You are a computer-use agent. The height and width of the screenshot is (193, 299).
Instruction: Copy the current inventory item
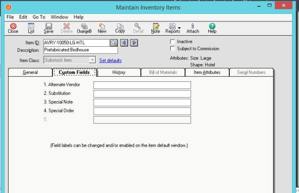120,28
